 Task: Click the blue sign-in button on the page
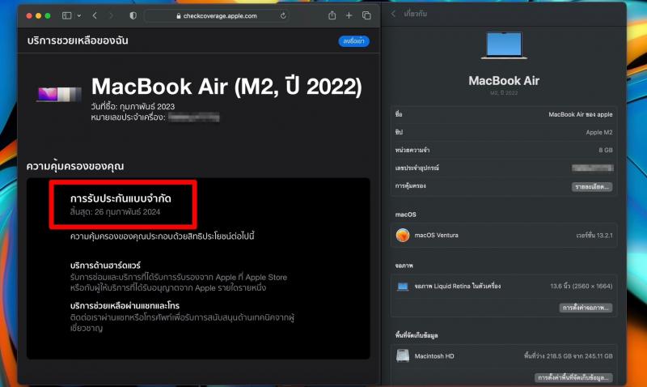coord(354,41)
